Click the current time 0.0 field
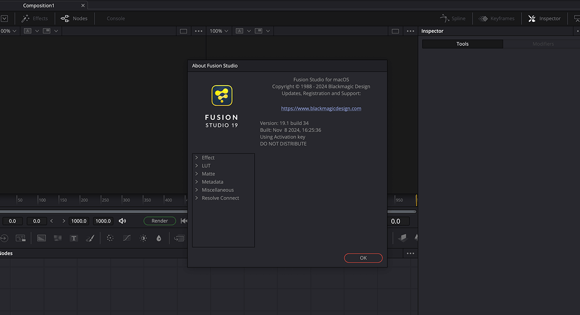 (x=399, y=221)
